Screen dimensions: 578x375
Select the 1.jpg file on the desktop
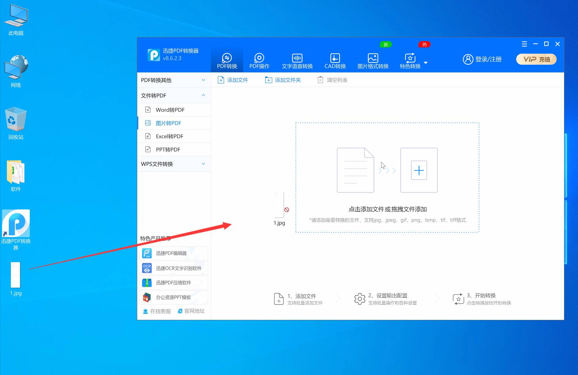pyautogui.click(x=16, y=279)
